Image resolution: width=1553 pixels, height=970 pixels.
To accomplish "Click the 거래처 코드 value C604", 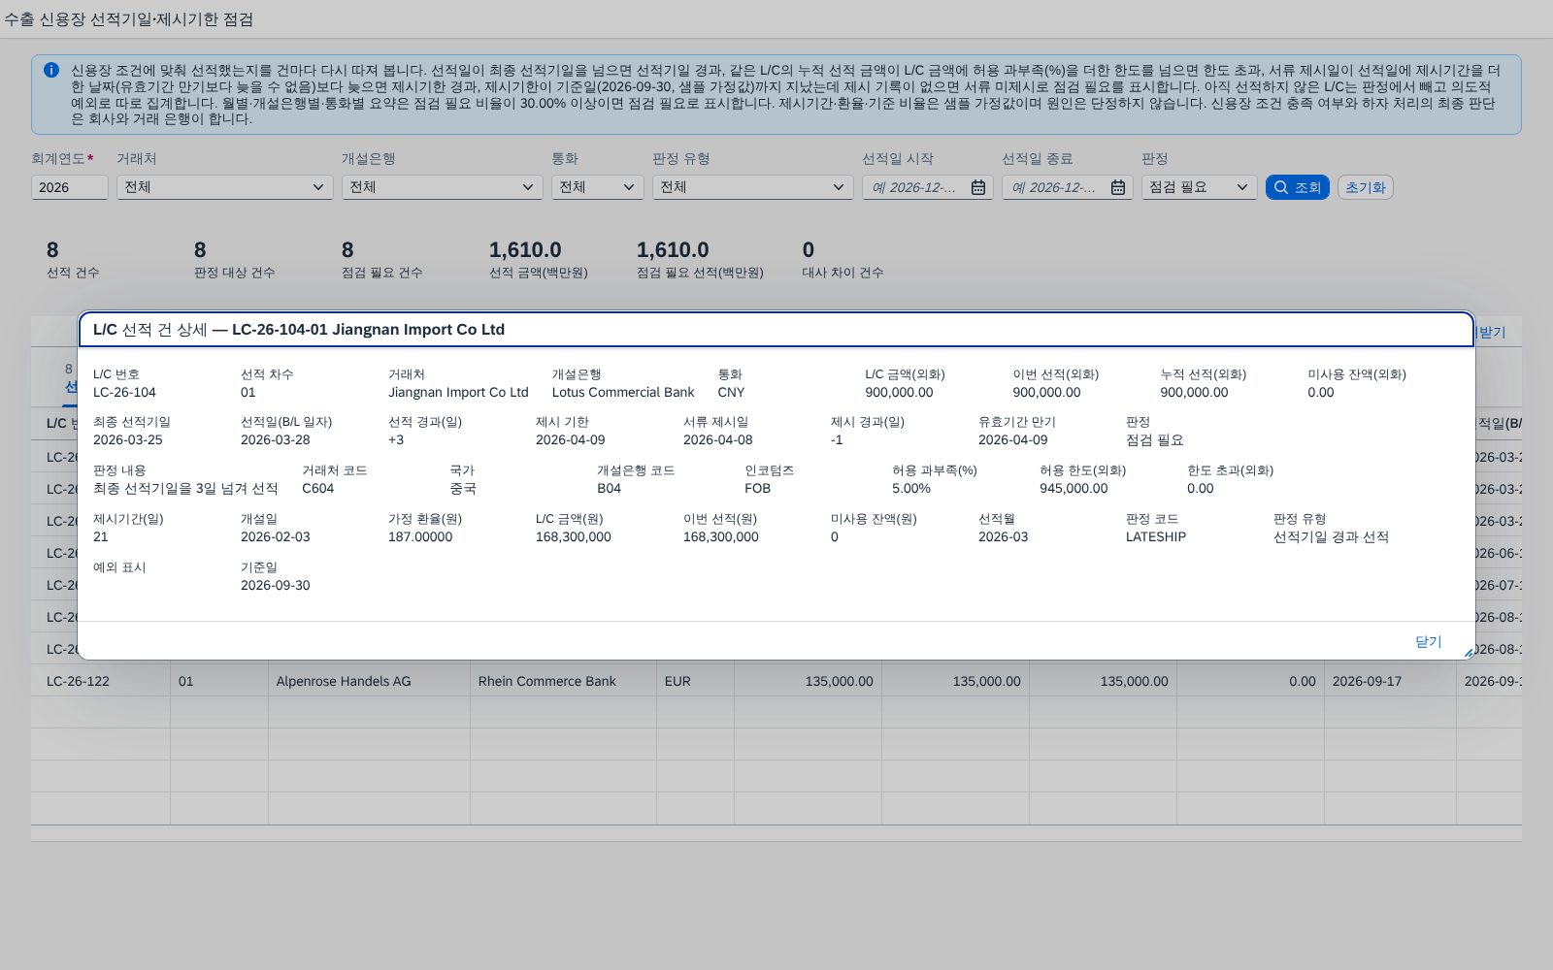I will point(317,489).
